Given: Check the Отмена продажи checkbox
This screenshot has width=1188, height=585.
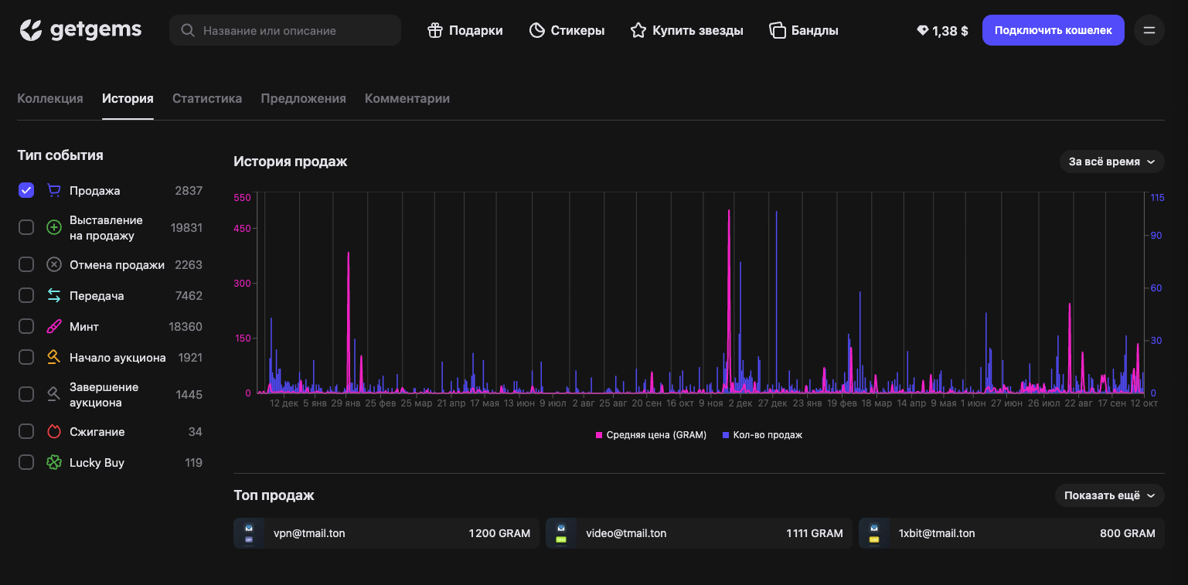Looking at the screenshot, I should (x=26, y=264).
